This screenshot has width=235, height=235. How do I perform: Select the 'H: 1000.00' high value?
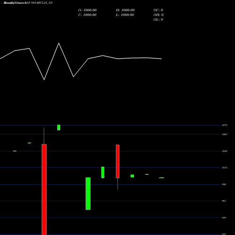click(125, 10)
